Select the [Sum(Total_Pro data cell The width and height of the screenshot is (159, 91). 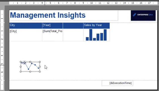point(52,35)
